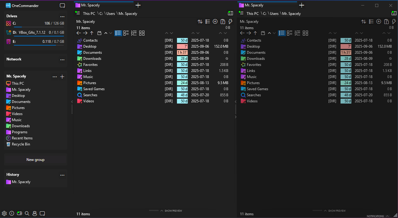Screen dimensions: 398x218
Task: Create a new item in the right pane
Action: pyautogui.click(x=379, y=22)
